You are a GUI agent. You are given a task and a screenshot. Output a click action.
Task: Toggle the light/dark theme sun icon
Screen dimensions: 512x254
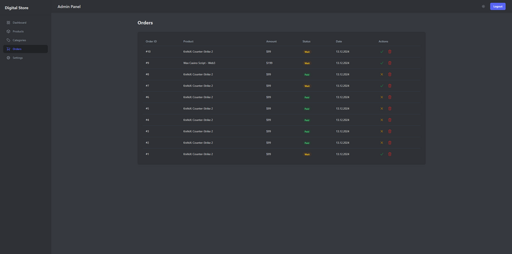[483, 6]
